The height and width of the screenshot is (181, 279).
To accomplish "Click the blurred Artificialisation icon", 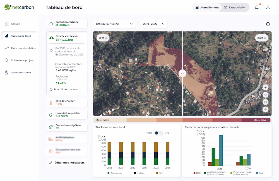I will coord(51,139).
